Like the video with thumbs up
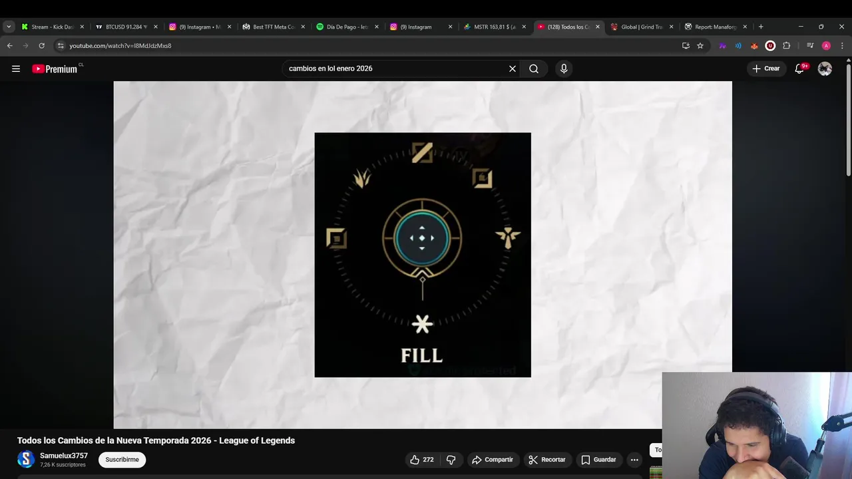The image size is (852, 479). tap(421, 460)
